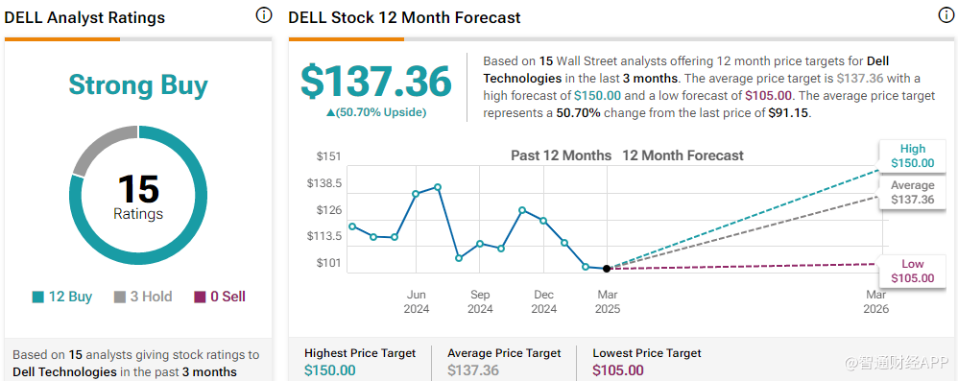Select the teal Buy legend swatch
Screen dimensions: 958x381
tap(37, 298)
